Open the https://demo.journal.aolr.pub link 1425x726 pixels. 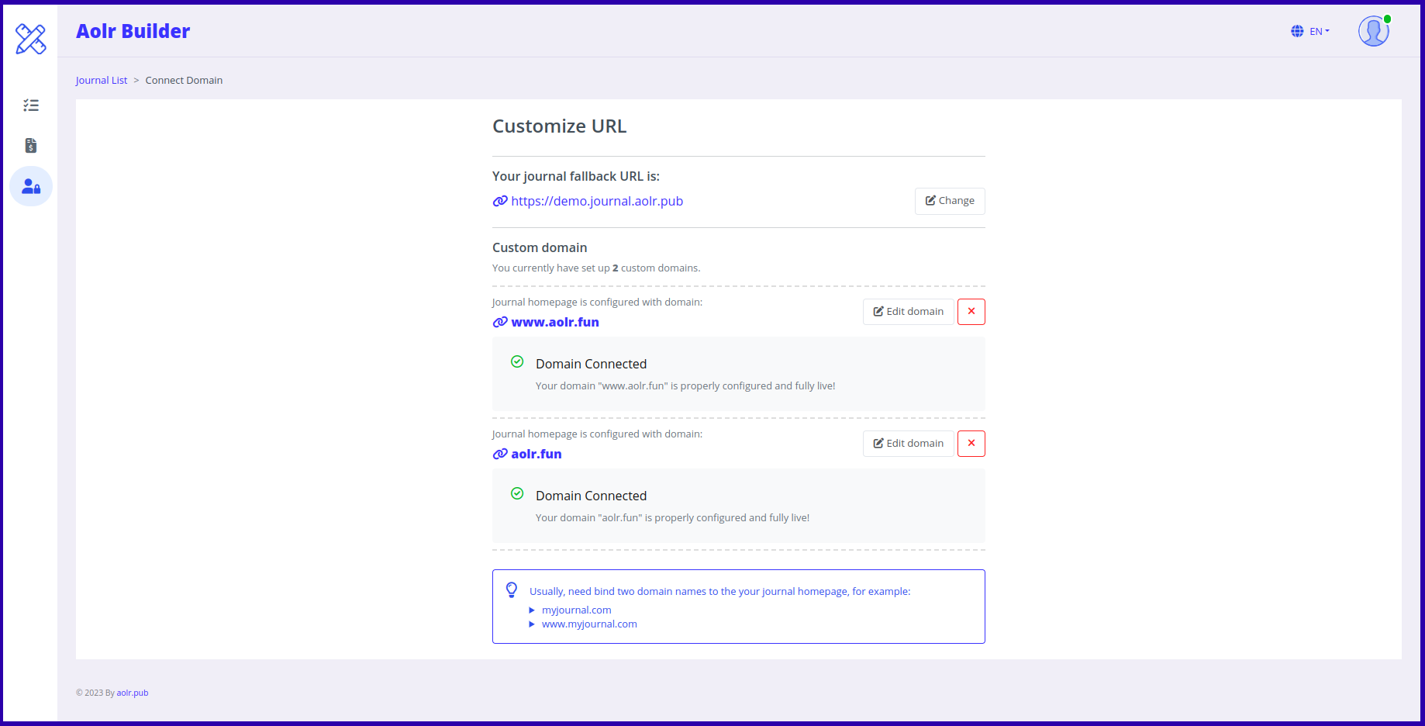597,202
